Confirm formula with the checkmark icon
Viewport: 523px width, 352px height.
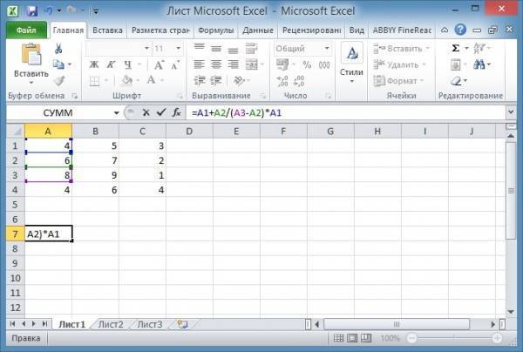(160, 113)
